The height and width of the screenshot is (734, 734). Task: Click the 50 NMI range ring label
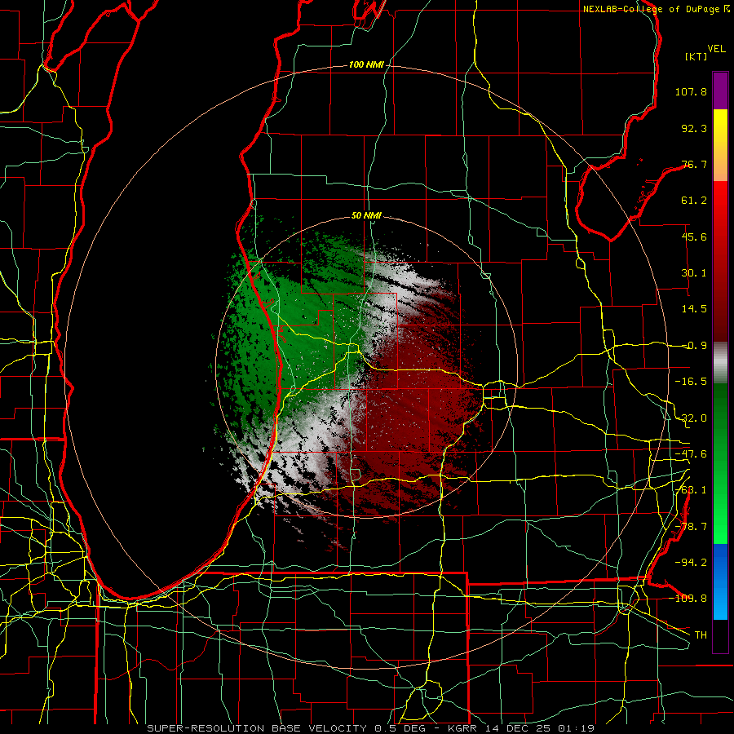(x=366, y=215)
